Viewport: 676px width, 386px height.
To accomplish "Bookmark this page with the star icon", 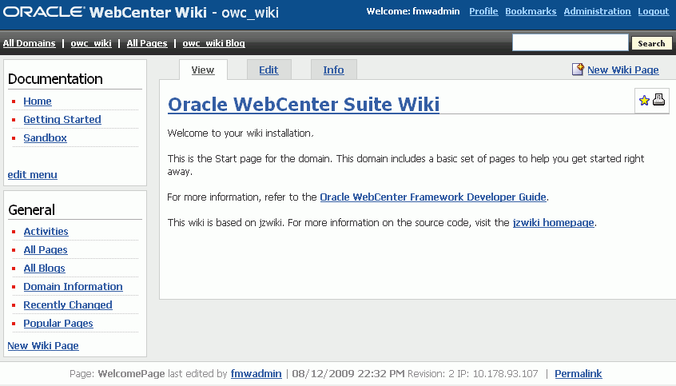I will 644,101.
